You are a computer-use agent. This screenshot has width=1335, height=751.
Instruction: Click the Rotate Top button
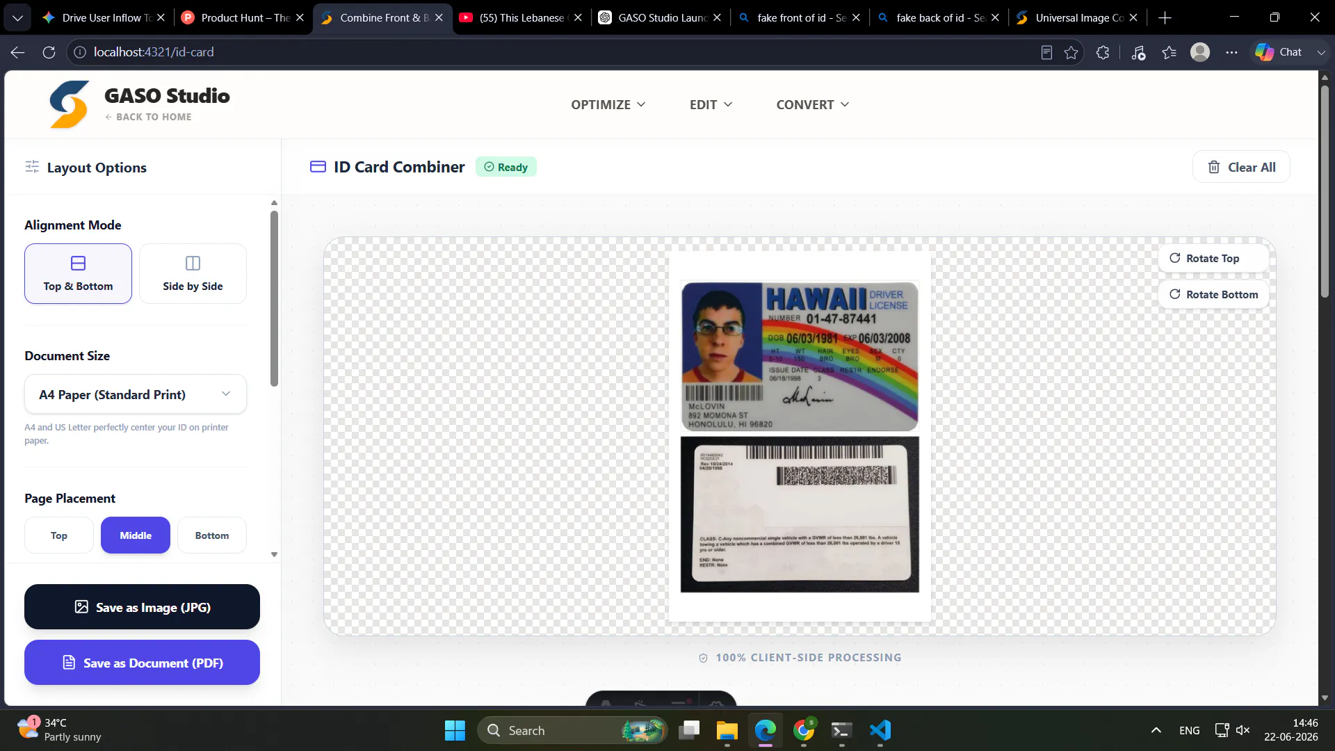coord(1213,258)
